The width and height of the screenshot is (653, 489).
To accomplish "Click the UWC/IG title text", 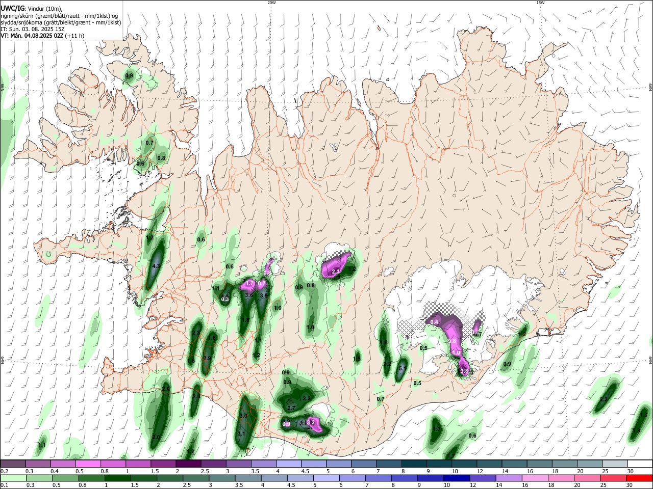I will tap(12, 9).
